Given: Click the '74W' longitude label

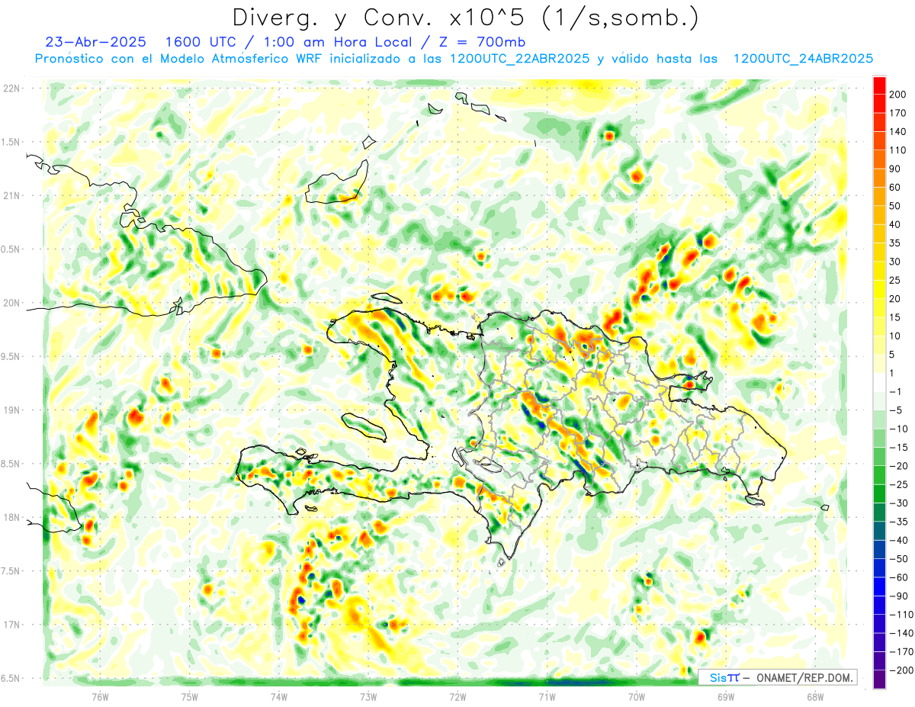Looking at the screenshot, I should (x=278, y=696).
